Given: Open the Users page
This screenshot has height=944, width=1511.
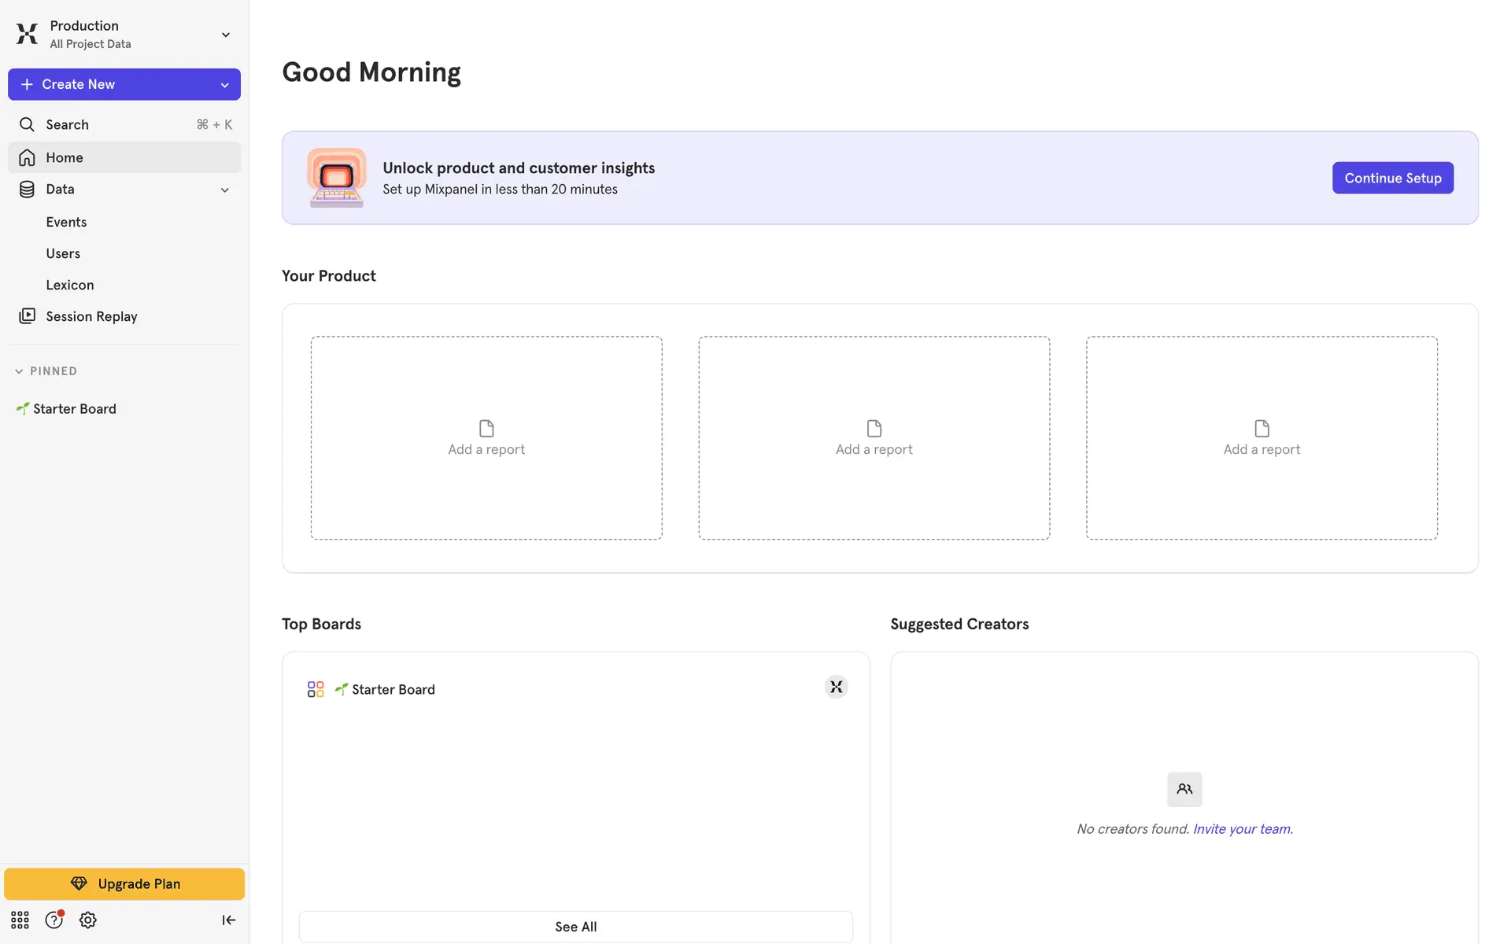Looking at the screenshot, I should 63,253.
